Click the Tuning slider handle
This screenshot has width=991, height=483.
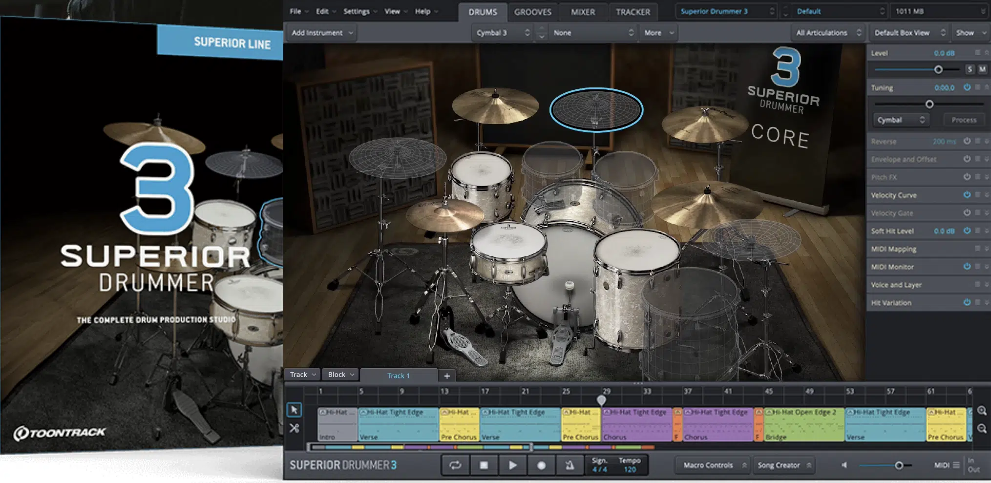point(929,104)
